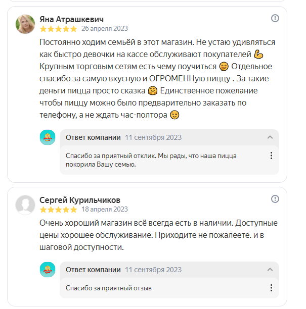Click the five-star rating on Яна's review
This screenshot has height=309, width=306.
pos(58,28)
